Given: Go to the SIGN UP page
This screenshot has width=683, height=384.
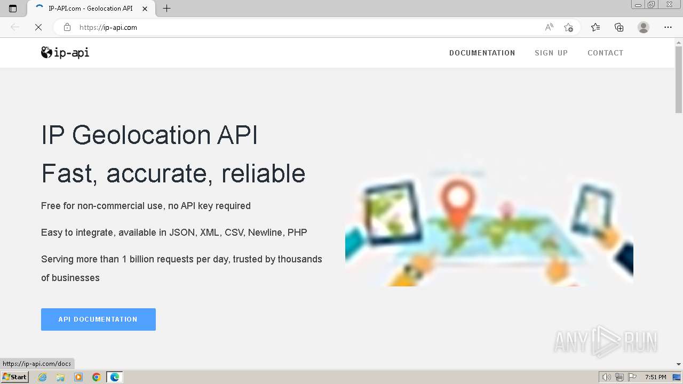Looking at the screenshot, I should (551, 53).
